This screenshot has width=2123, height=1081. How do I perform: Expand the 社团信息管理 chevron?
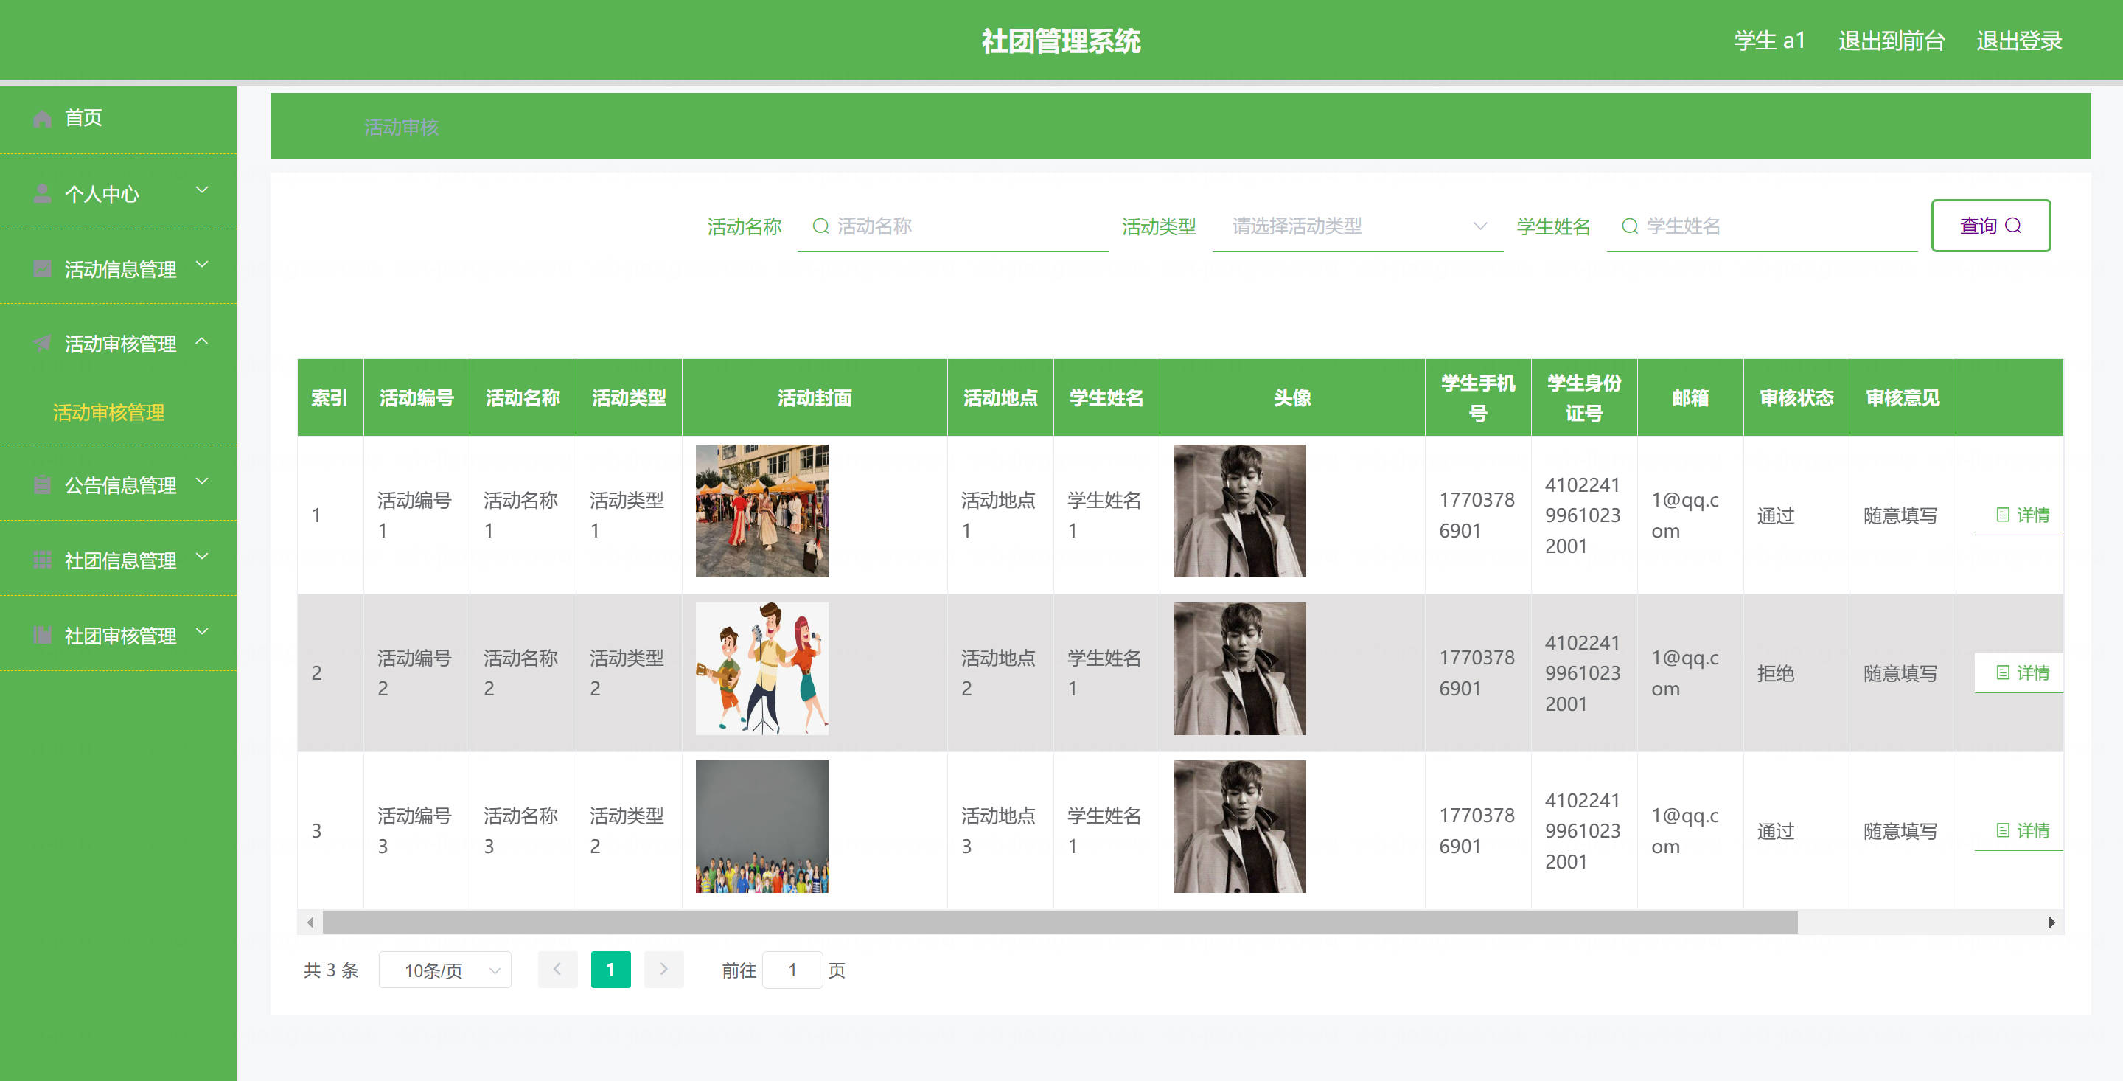202,556
